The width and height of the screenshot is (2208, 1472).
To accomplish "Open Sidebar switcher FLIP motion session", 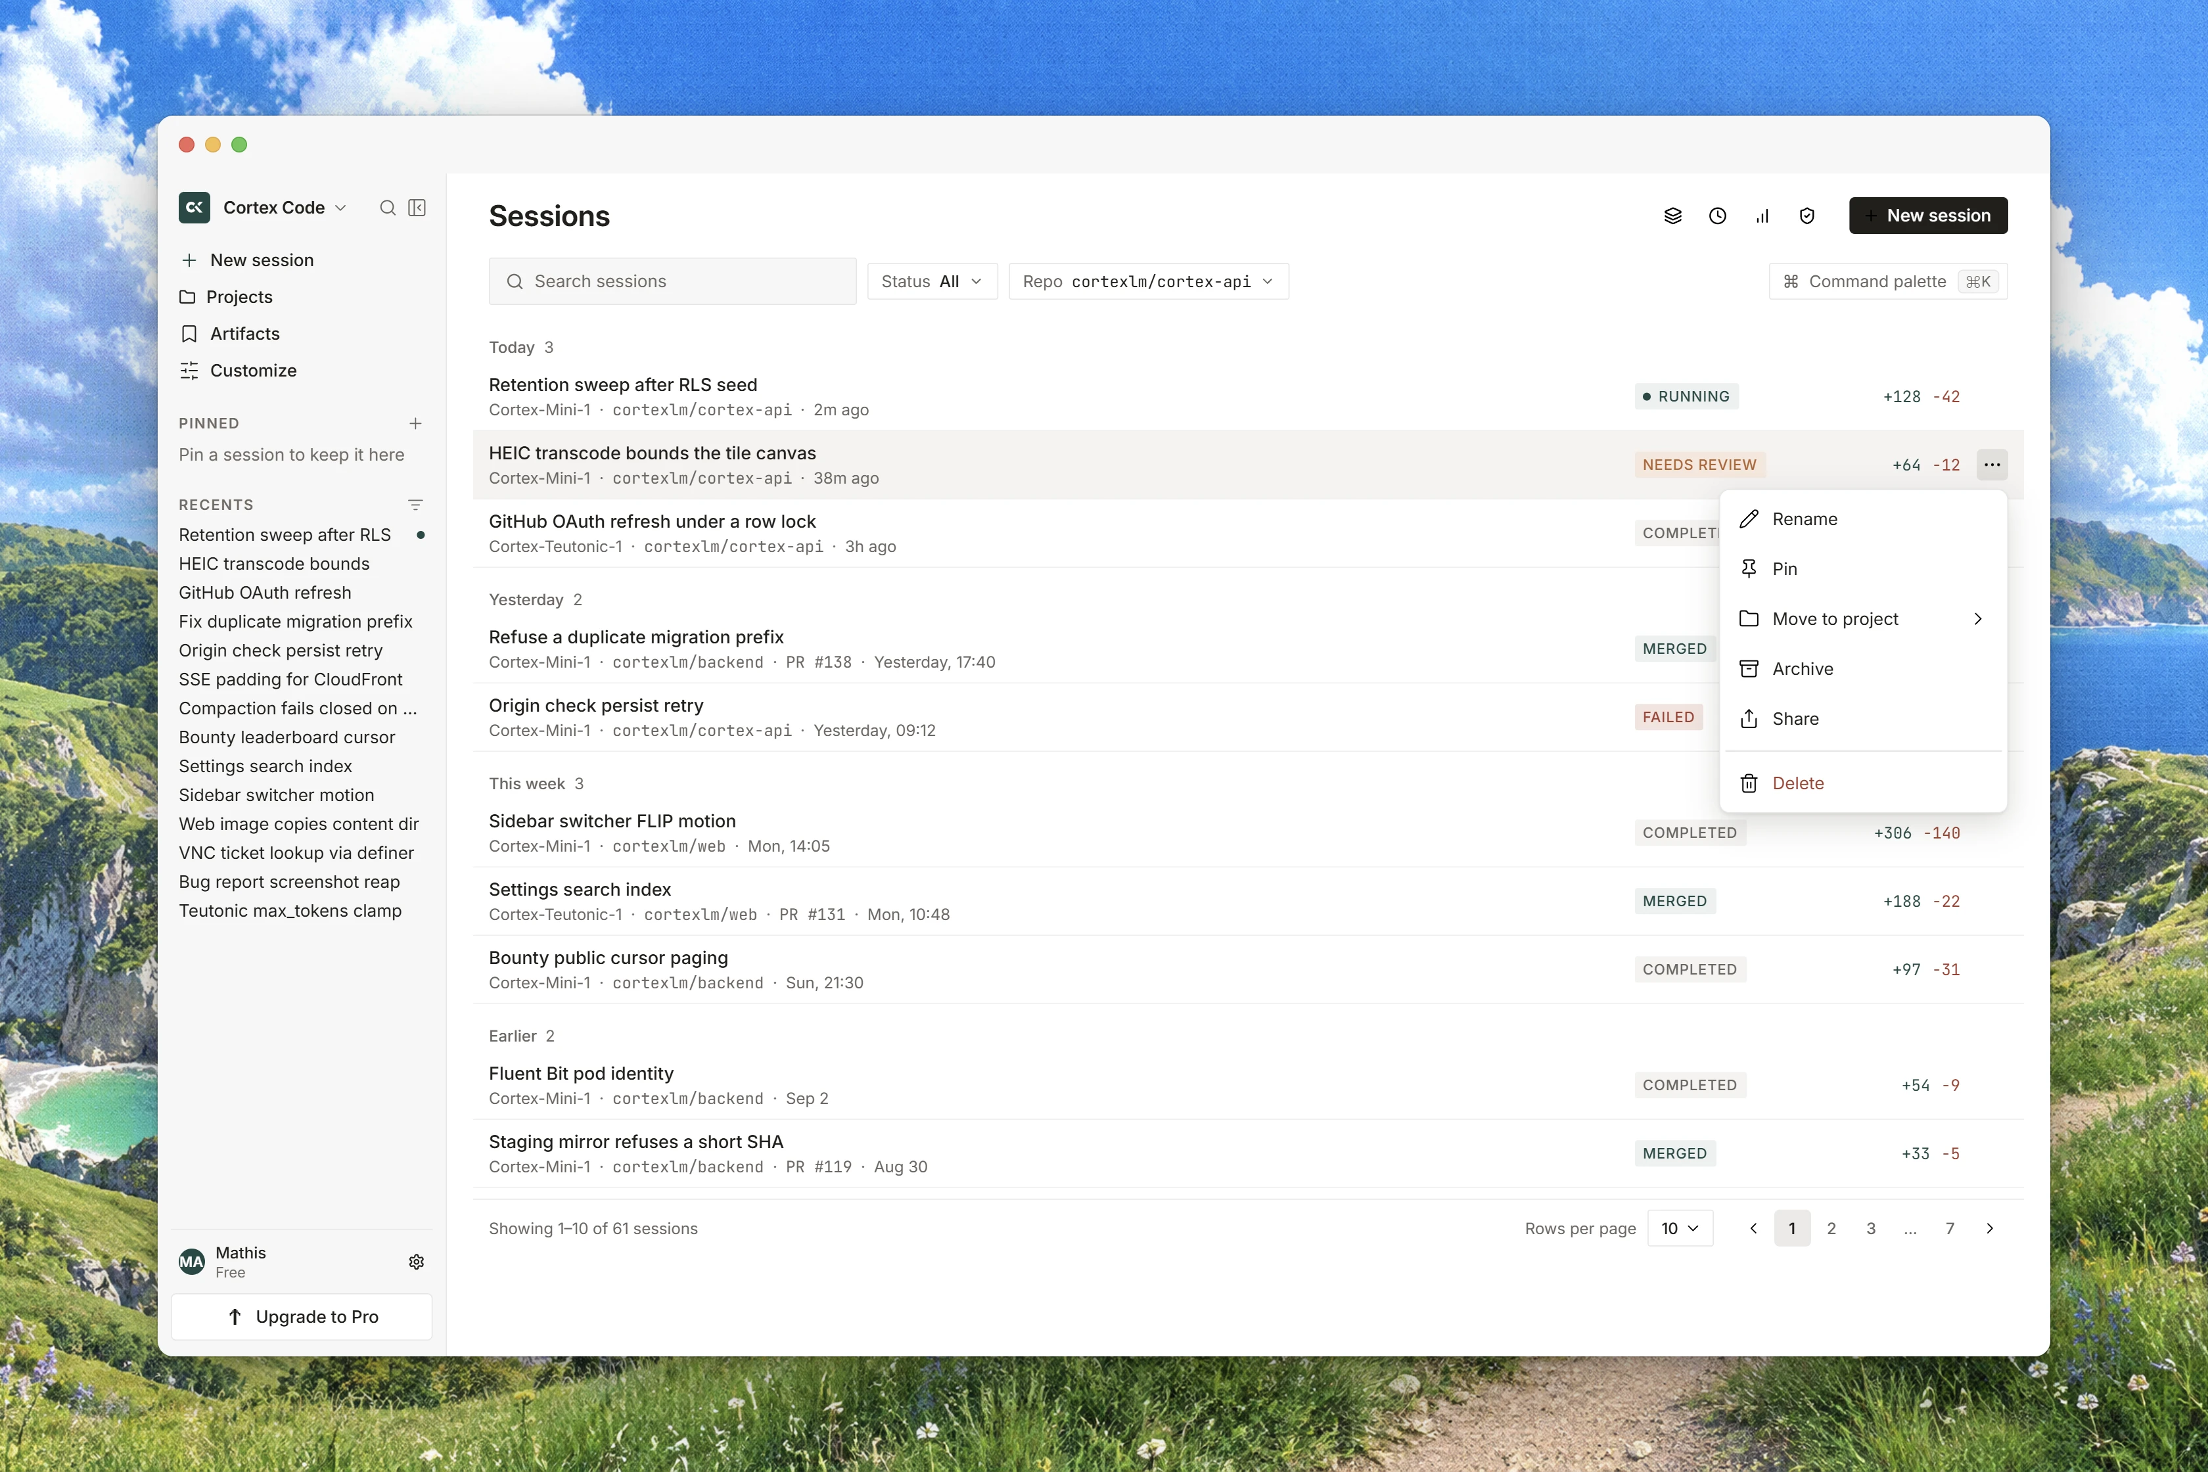I will (1249, 833).
